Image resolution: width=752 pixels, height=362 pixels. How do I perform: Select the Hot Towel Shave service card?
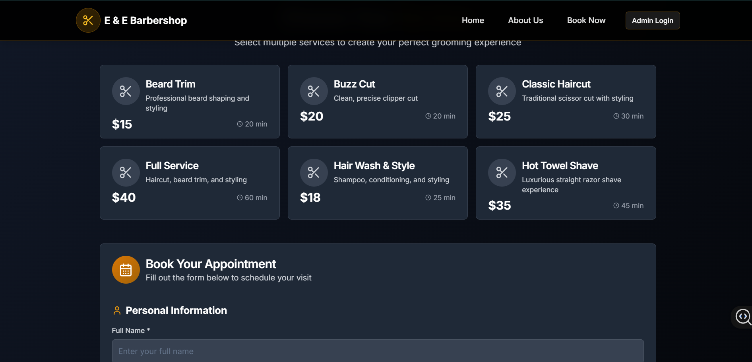coord(566,183)
